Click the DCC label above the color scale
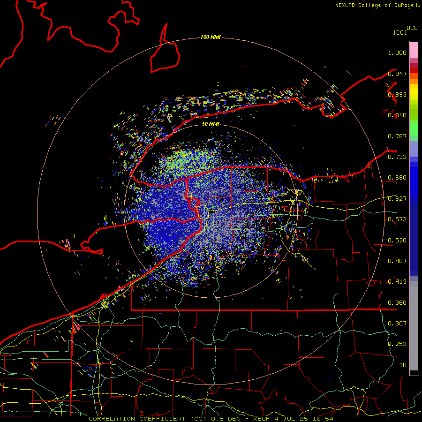422x422 pixels. point(412,28)
